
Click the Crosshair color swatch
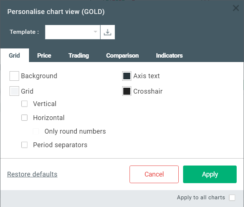click(127, 91)
